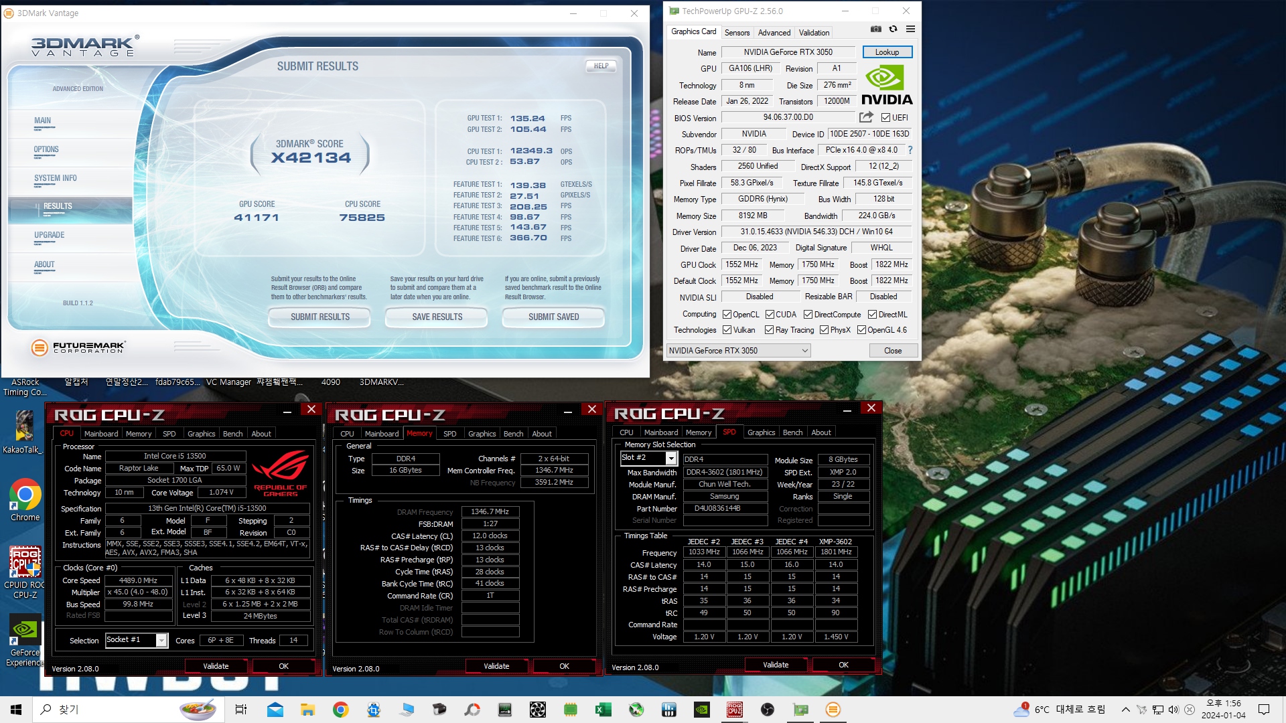
Task: Open MAIN in 3DMark sidebar
Action: (42, 121)
